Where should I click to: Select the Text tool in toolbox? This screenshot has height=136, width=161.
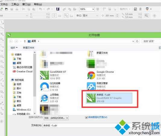click(2, 73)
